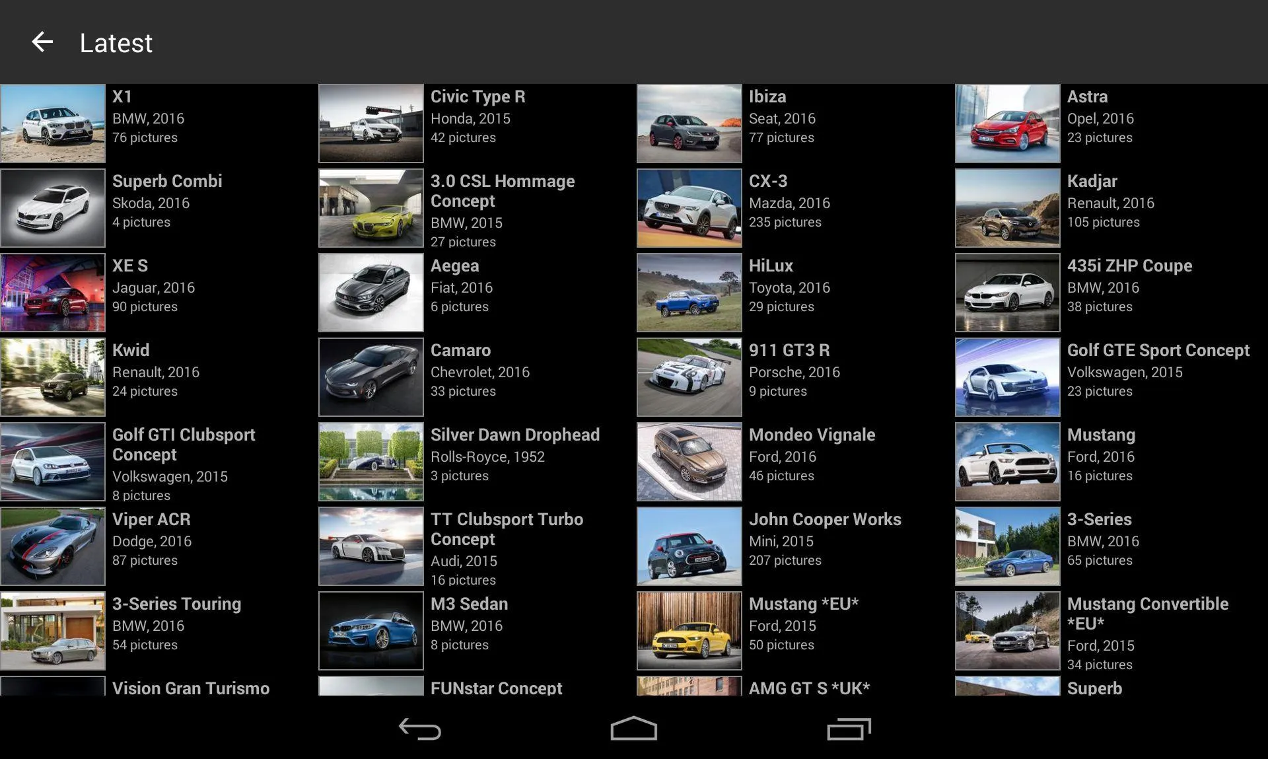Tap the Android Recent apps button
Screen dimensions: 1268x759
pyautogui.click(x=849, y=729)
